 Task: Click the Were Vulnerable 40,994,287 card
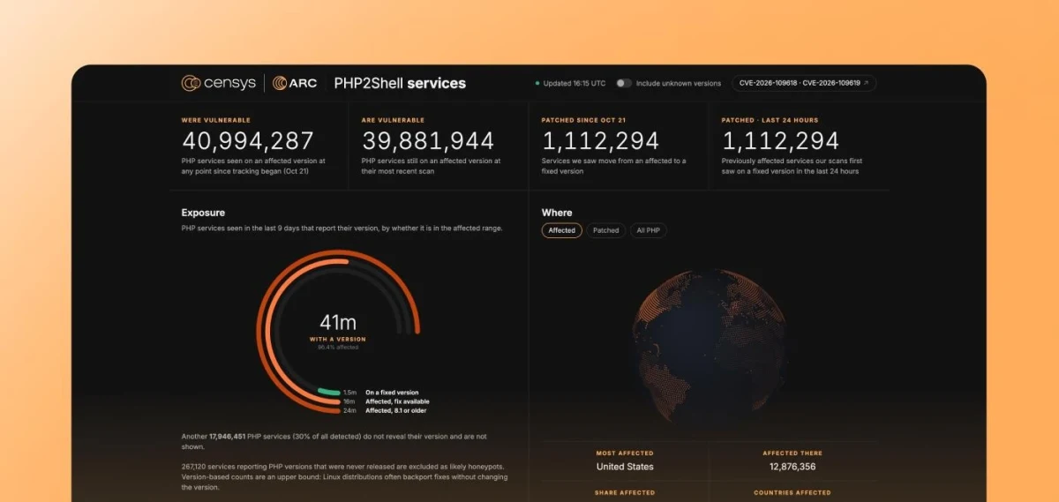[x=259, y=146]
